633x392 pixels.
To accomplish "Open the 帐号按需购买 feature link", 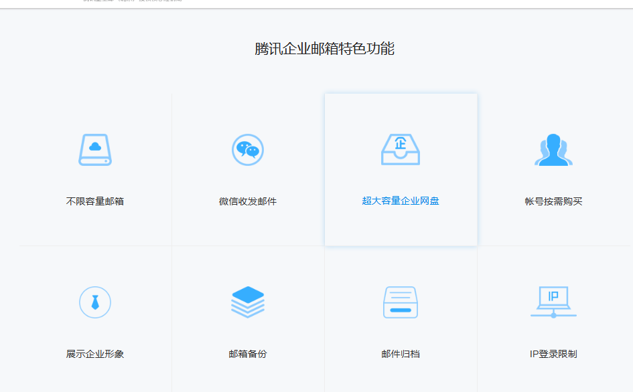I will (553, 199).
